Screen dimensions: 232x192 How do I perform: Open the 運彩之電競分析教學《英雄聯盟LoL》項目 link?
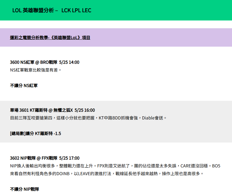pyautogui.click(x=50, y=38)
